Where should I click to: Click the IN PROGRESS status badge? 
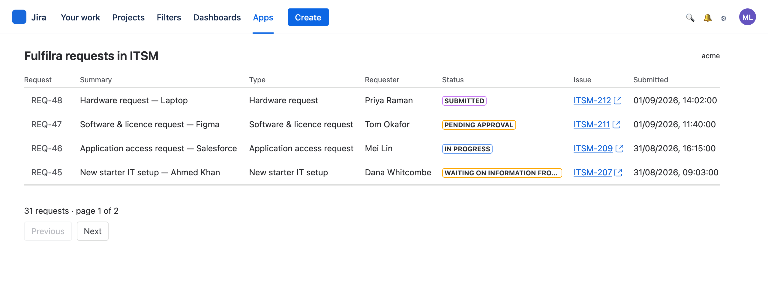[x=467, y=149]
